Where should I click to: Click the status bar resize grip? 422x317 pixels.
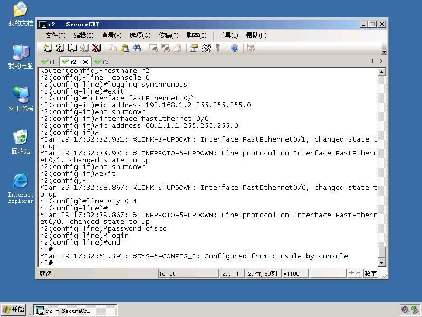coord(385,275)
